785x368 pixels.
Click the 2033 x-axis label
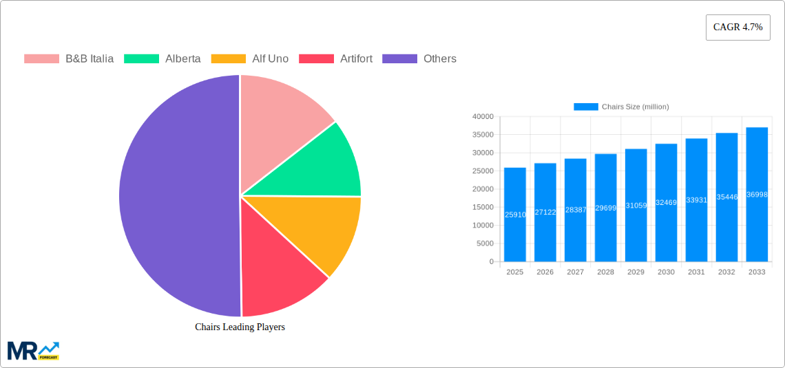[757, 272]
